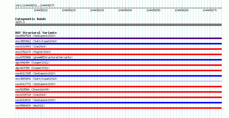Click the nsv6547529 (Sedlazeck2020) variant label
The width and height of the screenshot is (229, 118).
point(36,36)
